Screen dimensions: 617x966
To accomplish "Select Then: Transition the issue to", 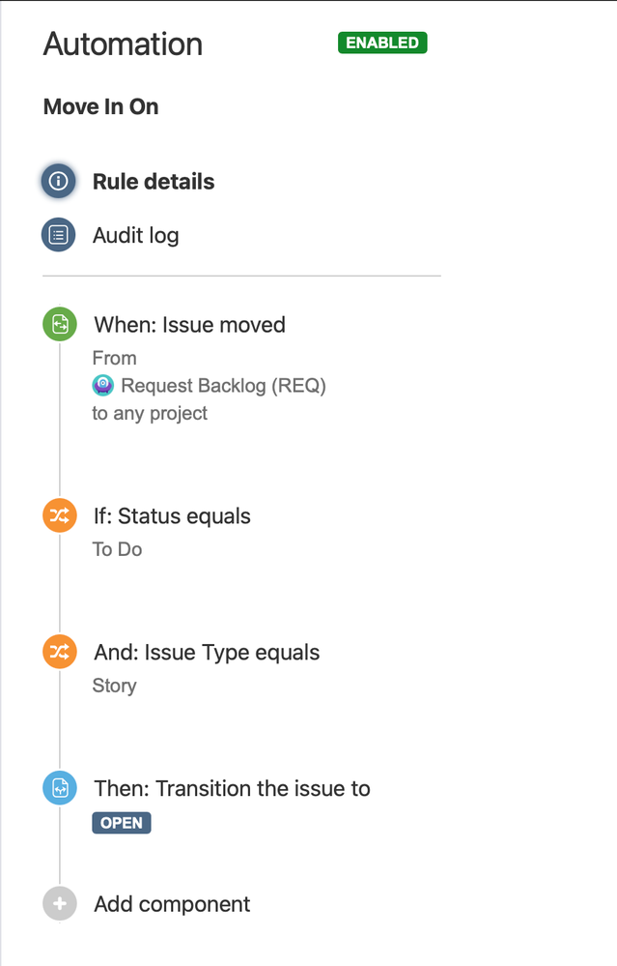I will [232, 789].
